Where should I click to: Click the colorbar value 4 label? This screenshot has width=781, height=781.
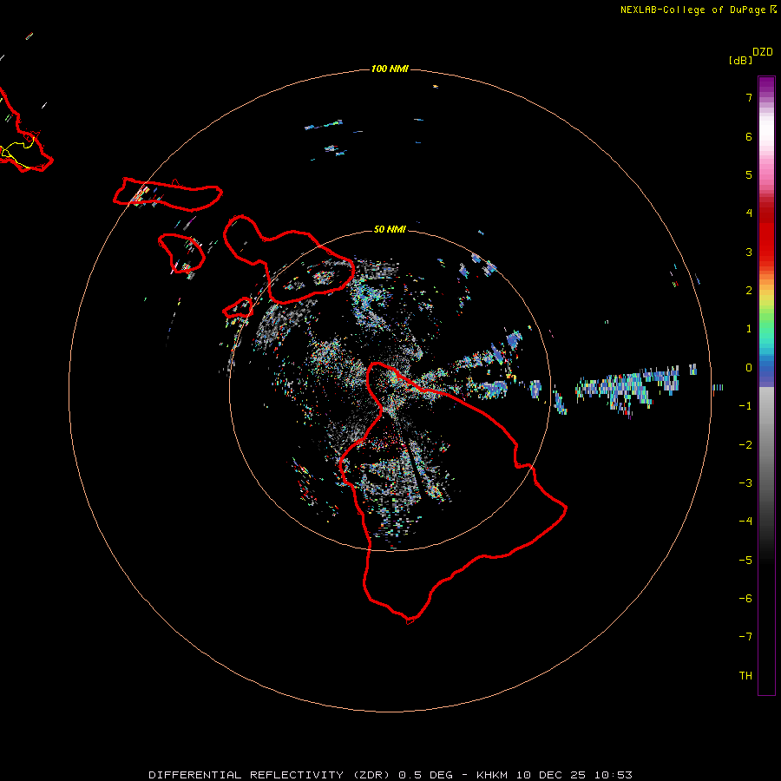coord(749,213)
